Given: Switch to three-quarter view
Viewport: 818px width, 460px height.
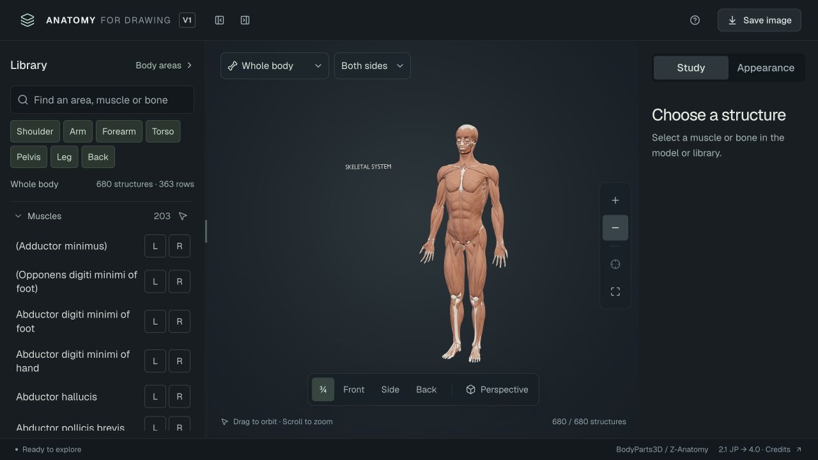Looking at the screenshot, I should pyautogui.click(x=323, y=390).
